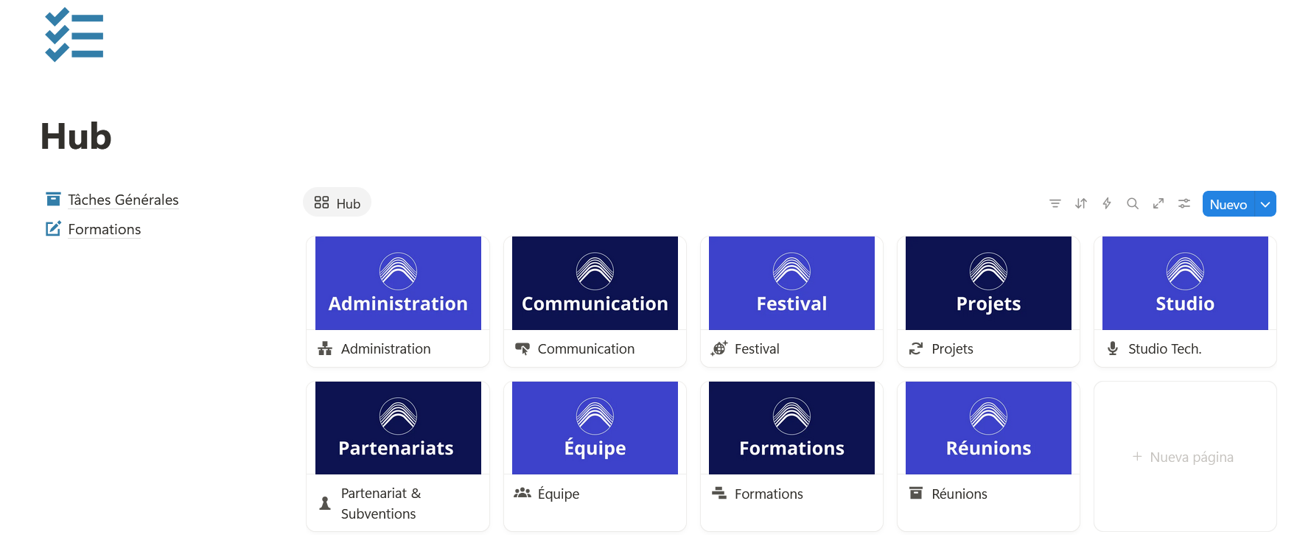Select the Hub gallery view tab
Viewport: 1311px width, 554px height.
click(x=338, y=203)
